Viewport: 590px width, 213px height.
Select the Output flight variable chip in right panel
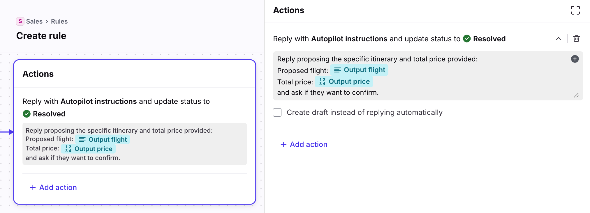(x=359, y=70)
